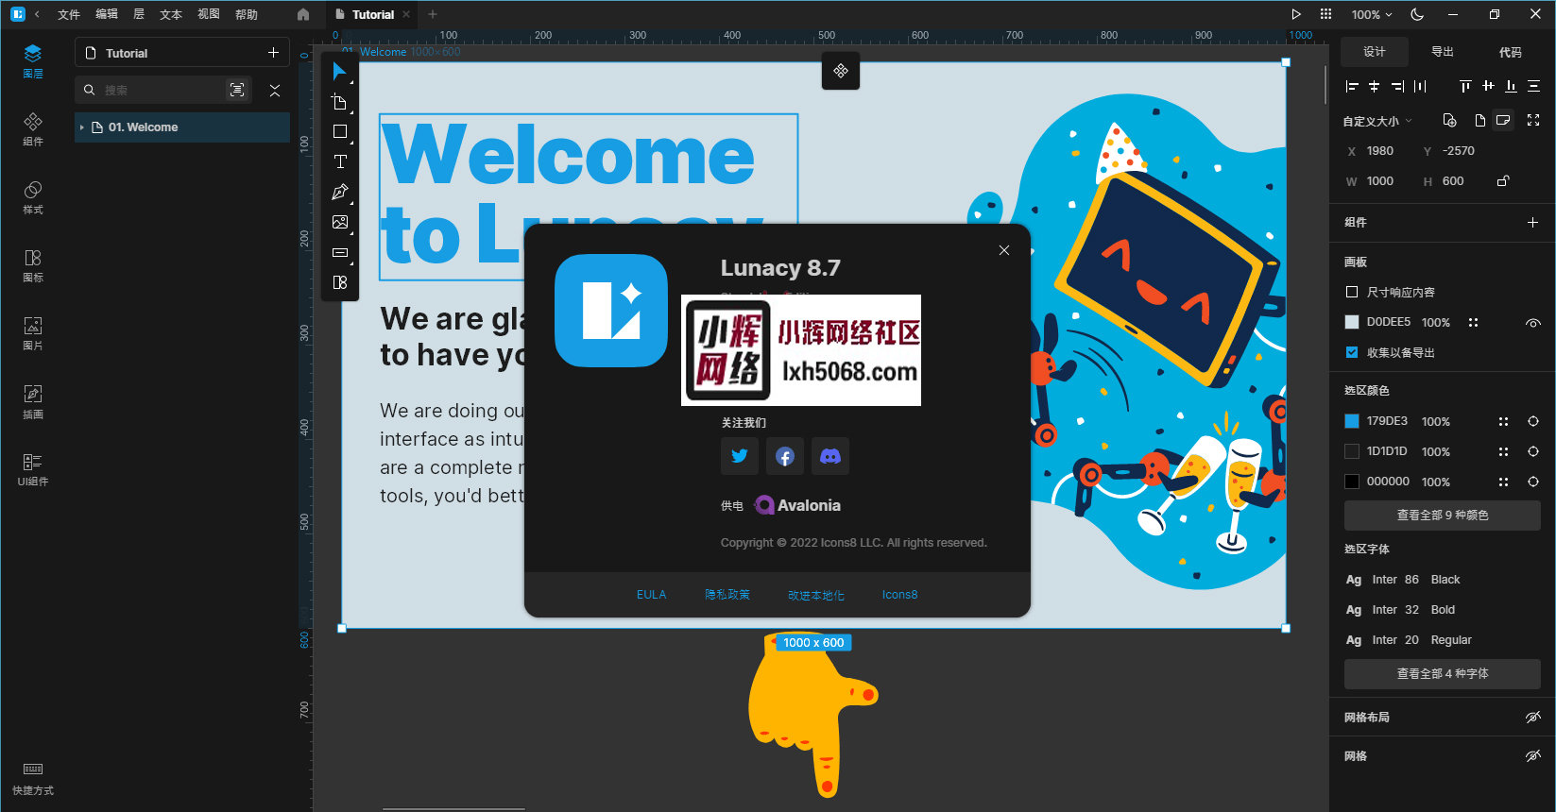The width and height of the screenshot is (1556, 812).
Task: Open the 快捷方式 keyboard shortcuts panel
Action: coord(33,778)
